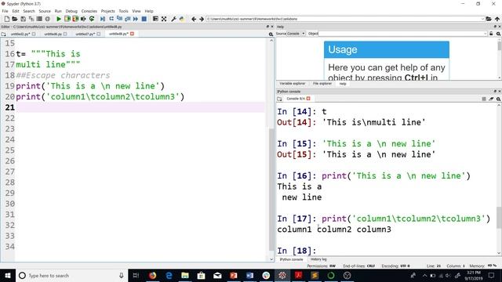
Task: Expand the working directory path dropdown
Action: coord(482,19)
